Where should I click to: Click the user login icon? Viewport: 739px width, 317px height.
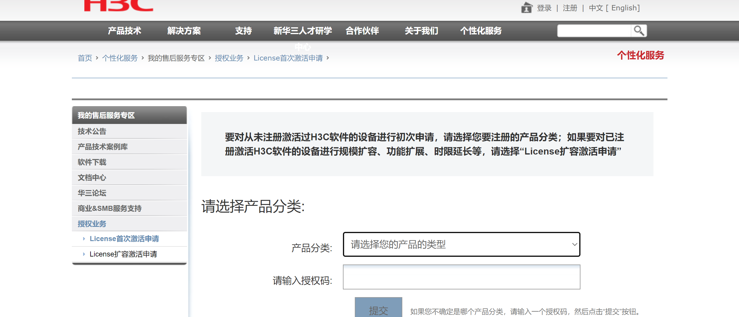[527, 8]
